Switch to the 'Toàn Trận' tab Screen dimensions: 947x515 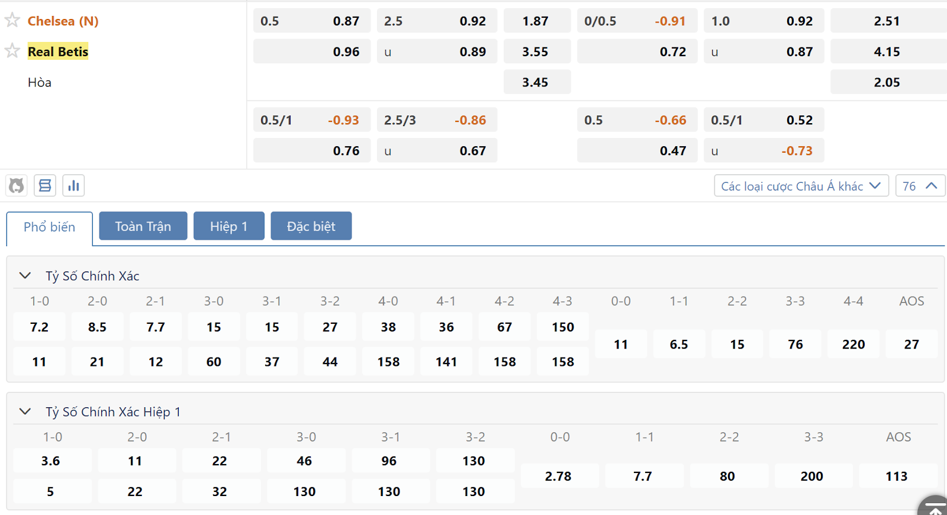tap(143, 226)
